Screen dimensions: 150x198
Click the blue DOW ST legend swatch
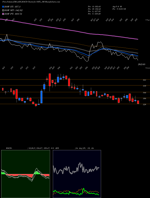click(3, 7)
